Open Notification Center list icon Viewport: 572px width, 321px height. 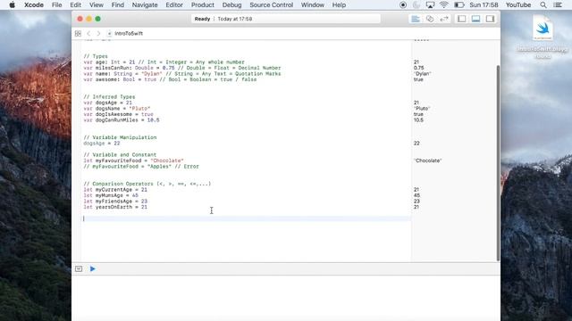pos(558,4)
